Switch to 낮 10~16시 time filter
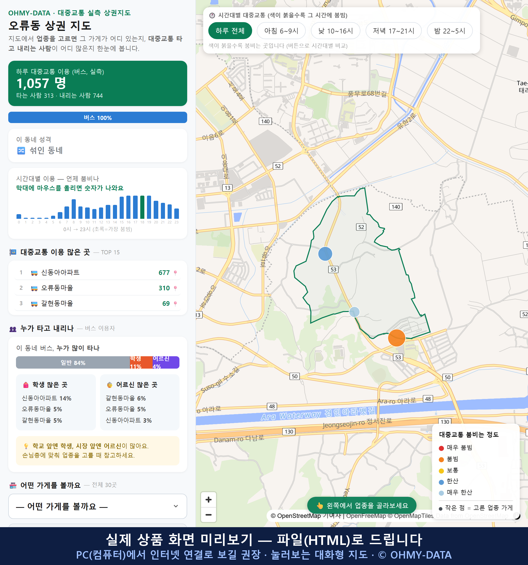Screen dimensions: 528x565 click(x=336, y=31)
